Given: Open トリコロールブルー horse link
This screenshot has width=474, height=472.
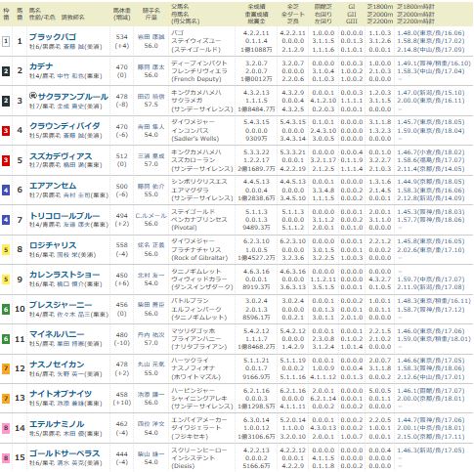Looking at the screenshot, I should pyautogui.click(x=65, y=216).
